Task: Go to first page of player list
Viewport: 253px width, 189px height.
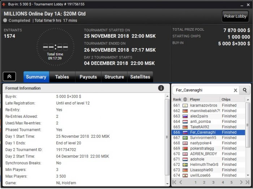Action: (x=174, y=182)
